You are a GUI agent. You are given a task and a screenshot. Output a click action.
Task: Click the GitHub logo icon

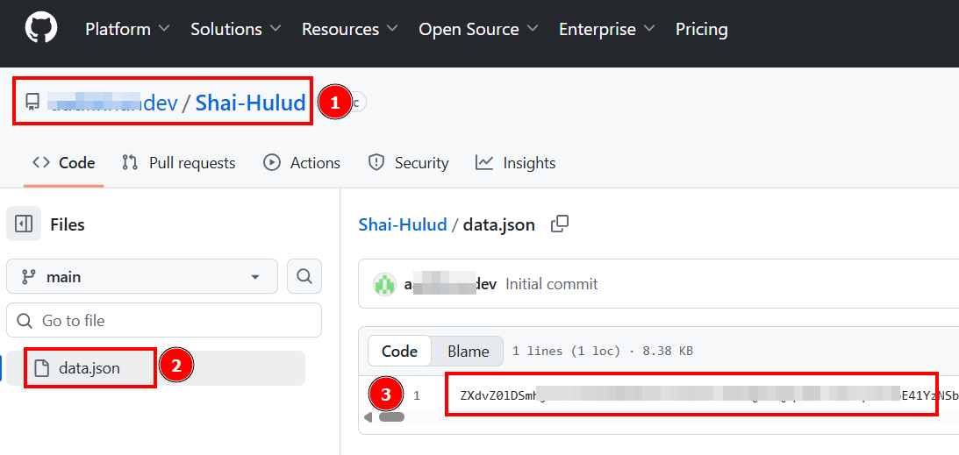(40, 28)
